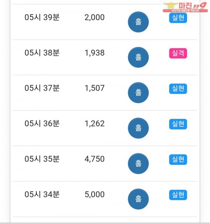
Task: Click the 05시 38분 time label
Action: coord(42,53)
